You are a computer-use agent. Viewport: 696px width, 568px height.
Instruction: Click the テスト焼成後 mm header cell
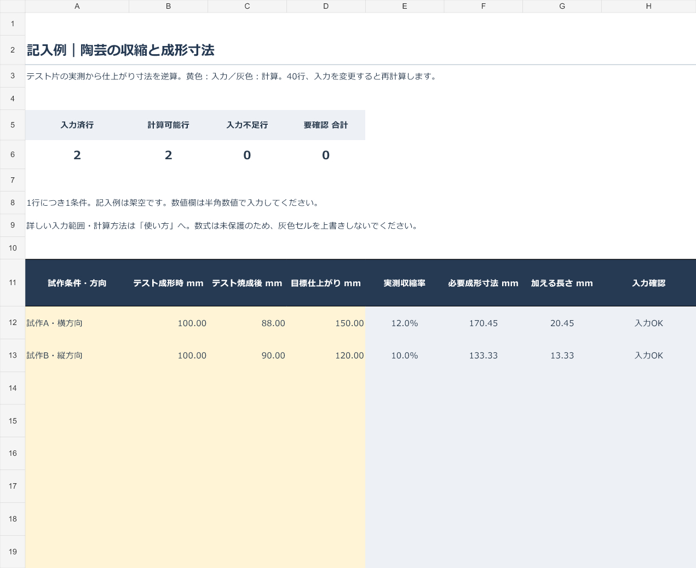(247, 283)
